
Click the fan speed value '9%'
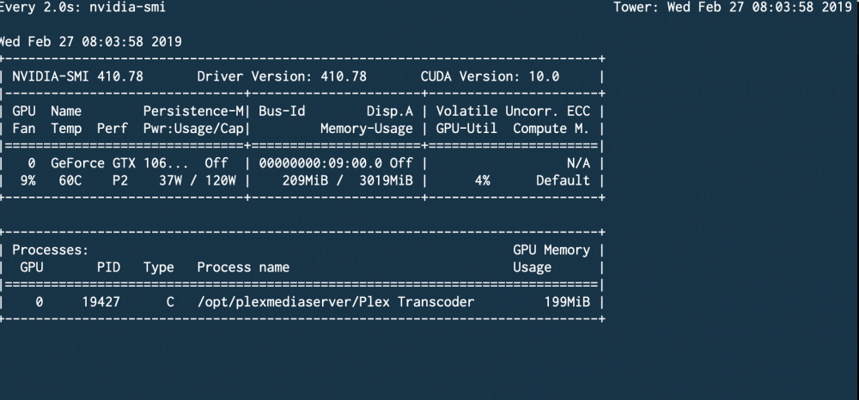click(28, 180)
